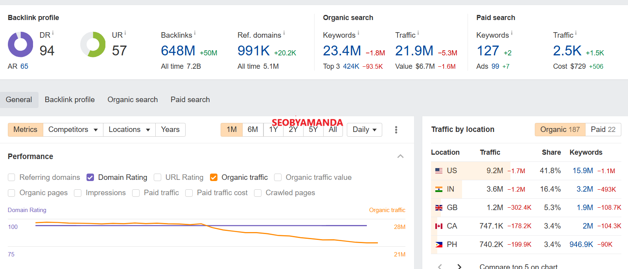Collapse the Performance section
Image resolution: width=628 pixels, height=269 pixels.
click(400, 156)
